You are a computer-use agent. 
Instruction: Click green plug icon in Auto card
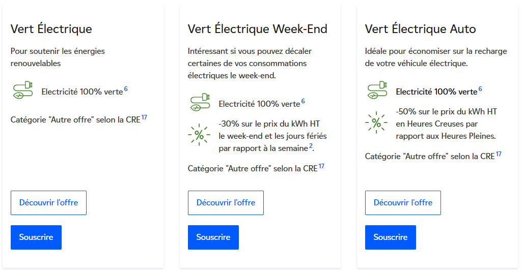(377, 91)
